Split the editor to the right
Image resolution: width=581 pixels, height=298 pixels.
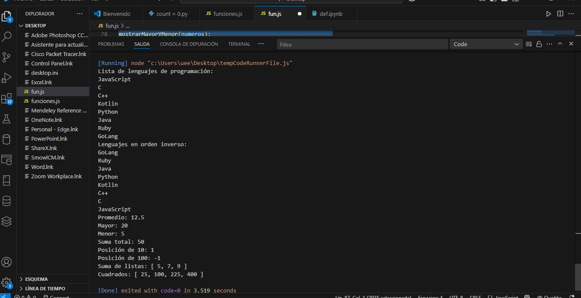(560, 14)
